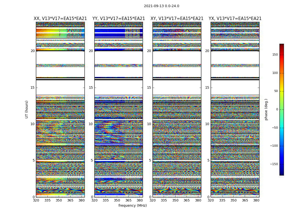
Task: Click the phase colorbar gradient strip
Action: click(282, 109)
